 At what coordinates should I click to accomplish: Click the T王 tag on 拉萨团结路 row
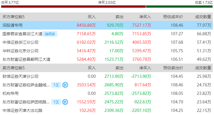(x=56, y=102)
